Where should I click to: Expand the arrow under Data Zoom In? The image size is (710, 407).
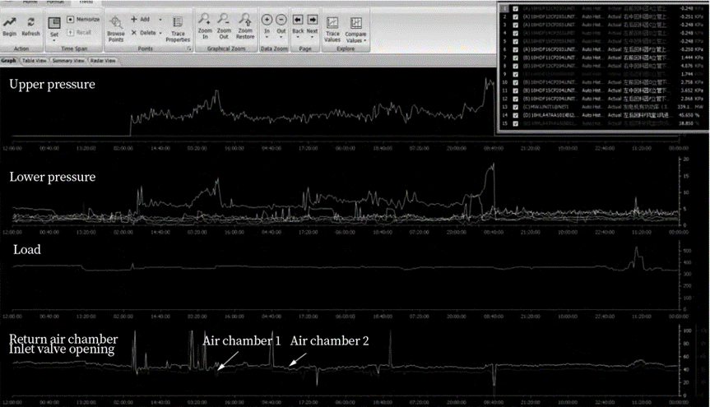pos(267,37)
